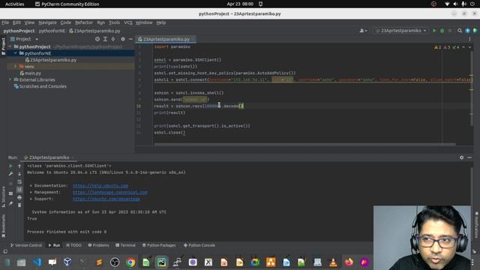The width and height of the screenshot is (480, 270).
Task: Go to the next highlighted problem with the down arrow
Action: 469,47
